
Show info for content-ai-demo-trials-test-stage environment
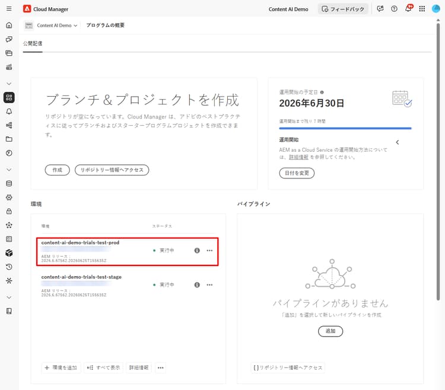pyautogui.click(x=197, y=285)
